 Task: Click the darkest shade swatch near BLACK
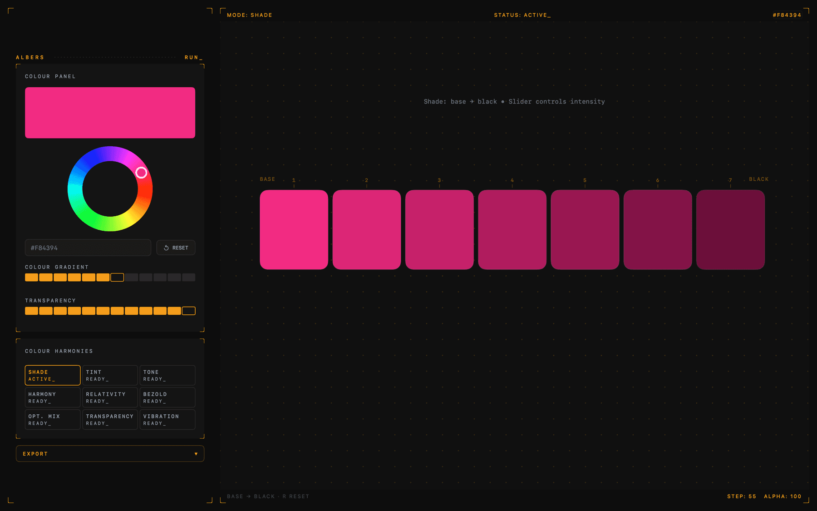[x=730, y=230]
